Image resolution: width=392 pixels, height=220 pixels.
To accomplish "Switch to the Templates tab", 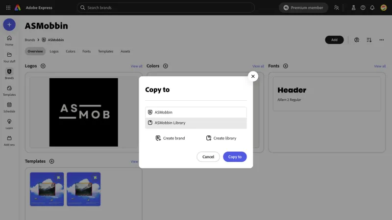I will tap(105, 51).
